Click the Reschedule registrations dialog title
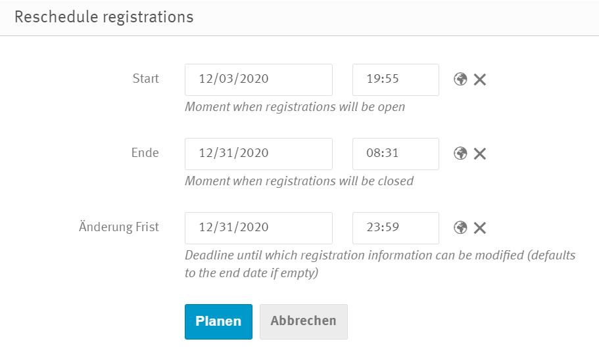 click(x=104, y=17)
